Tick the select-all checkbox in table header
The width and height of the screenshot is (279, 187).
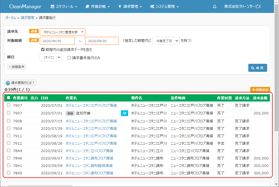click(9, 98)
